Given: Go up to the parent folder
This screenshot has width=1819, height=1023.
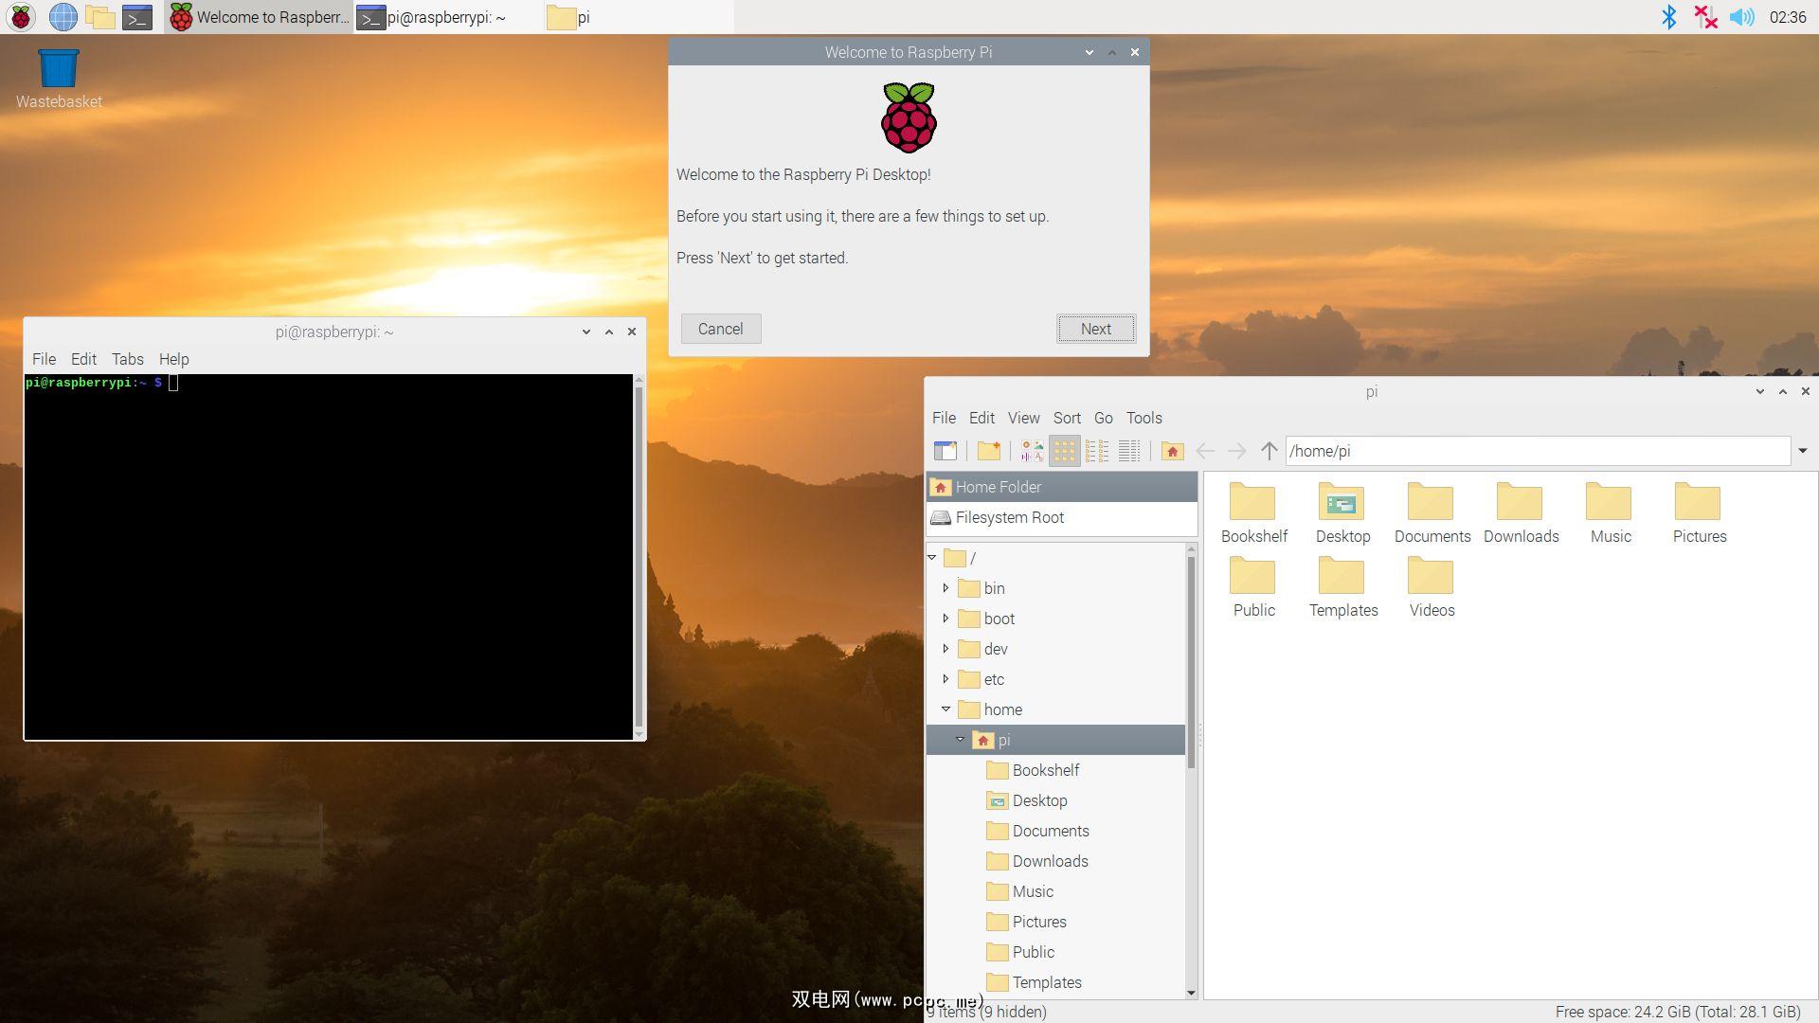Looking at the screenshot, I should pyautogui.click(x=1269, y=451).
